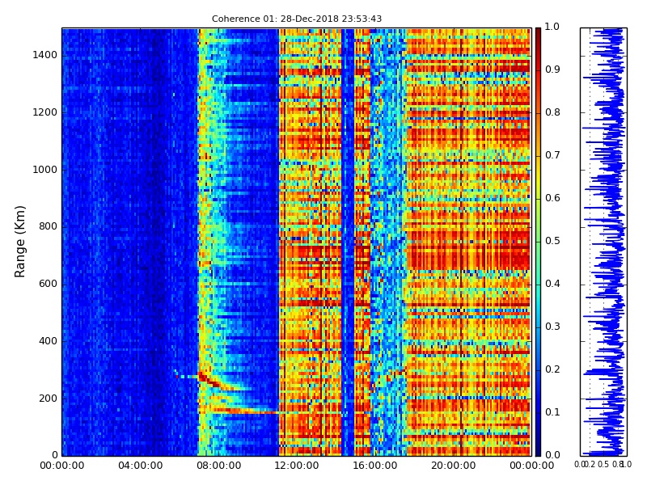Click the 0.0 colorbar tick label

tap(552, 455)
